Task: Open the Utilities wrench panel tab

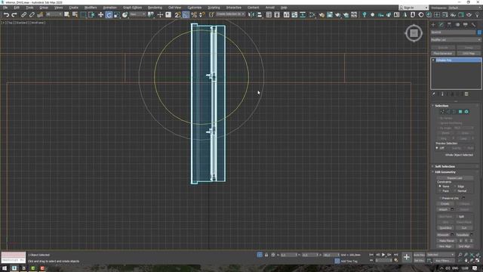Action: (473, 25)
